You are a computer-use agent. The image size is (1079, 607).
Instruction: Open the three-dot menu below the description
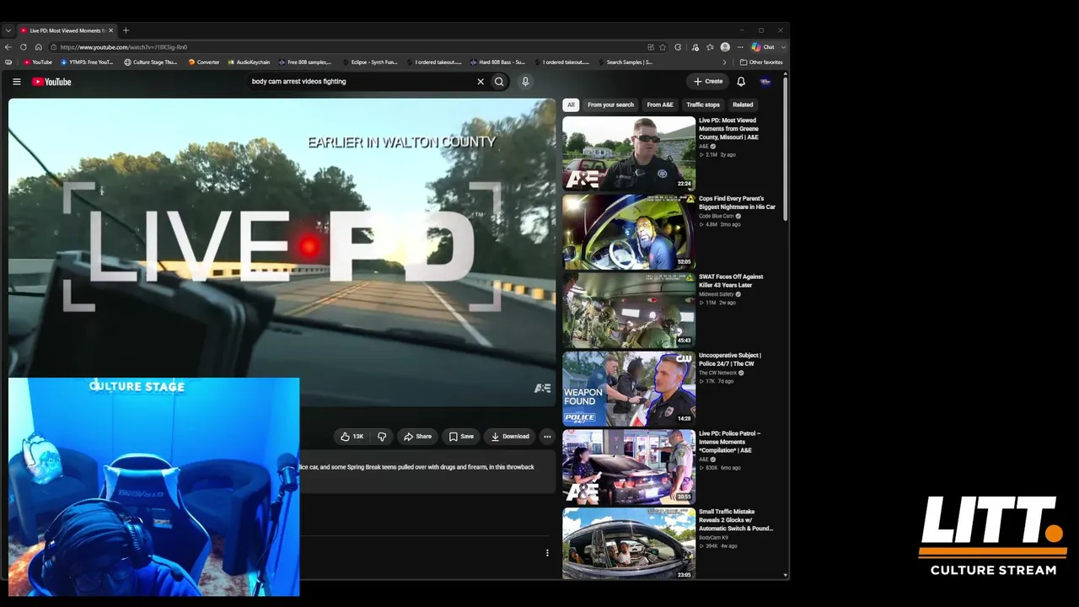click(x=547, y=553)
